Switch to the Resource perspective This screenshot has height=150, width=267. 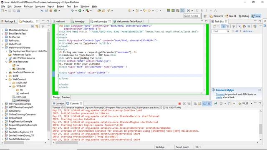(217, 16)
